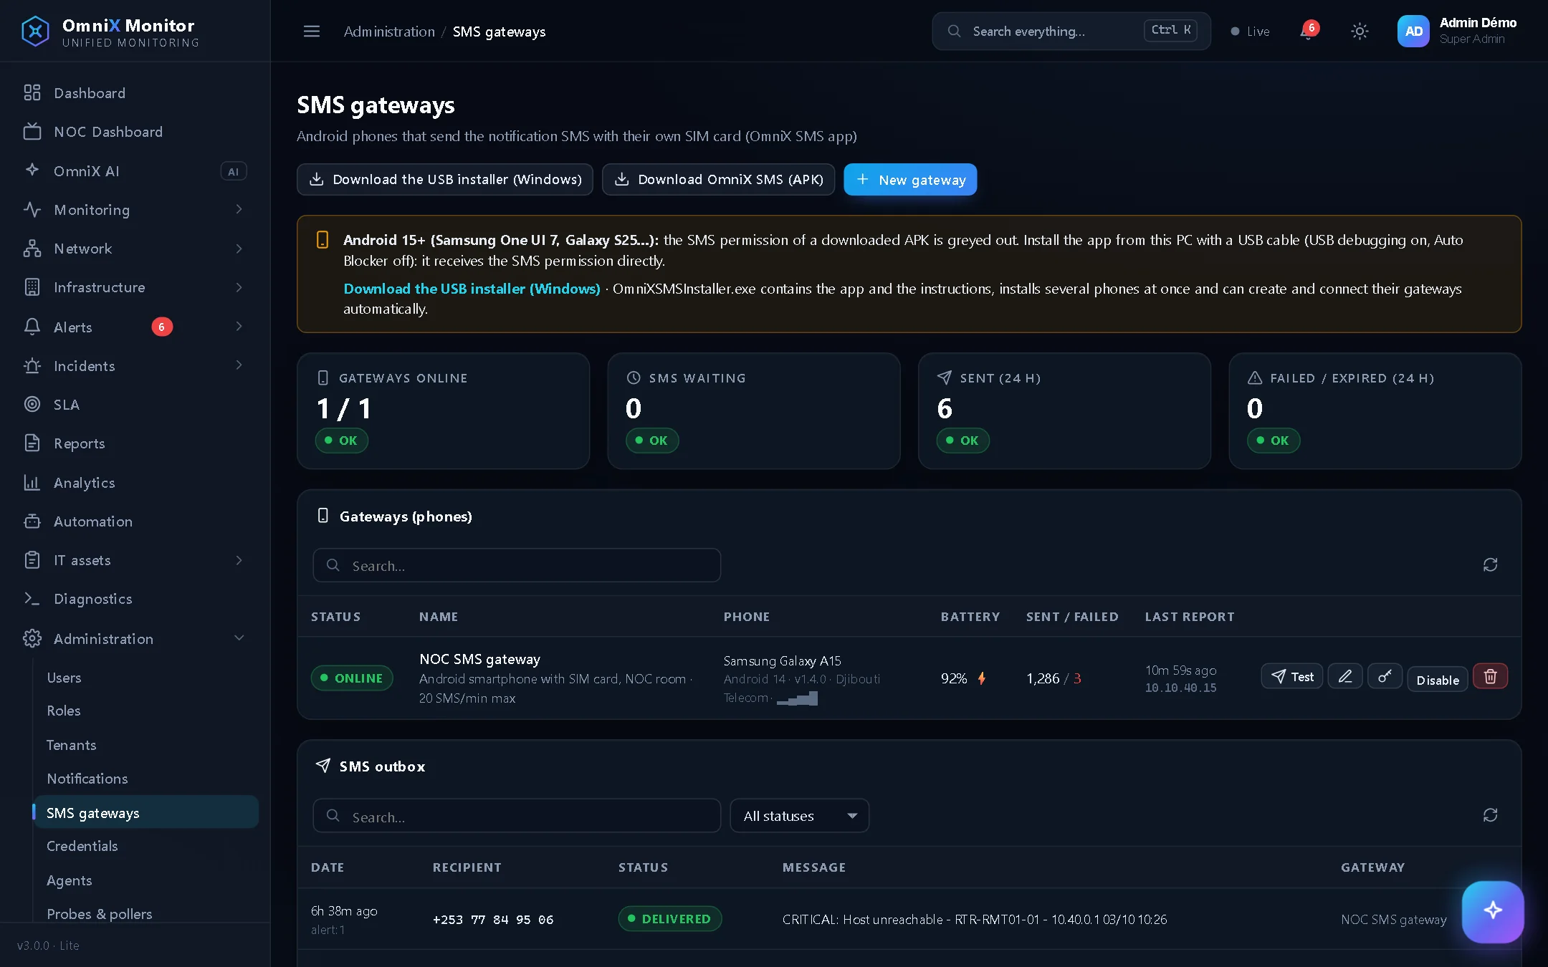Open NOC Dashboard from the sidebar
Image resolution: width=1548 pixels, height=967 pixels.
pos(135,132)
